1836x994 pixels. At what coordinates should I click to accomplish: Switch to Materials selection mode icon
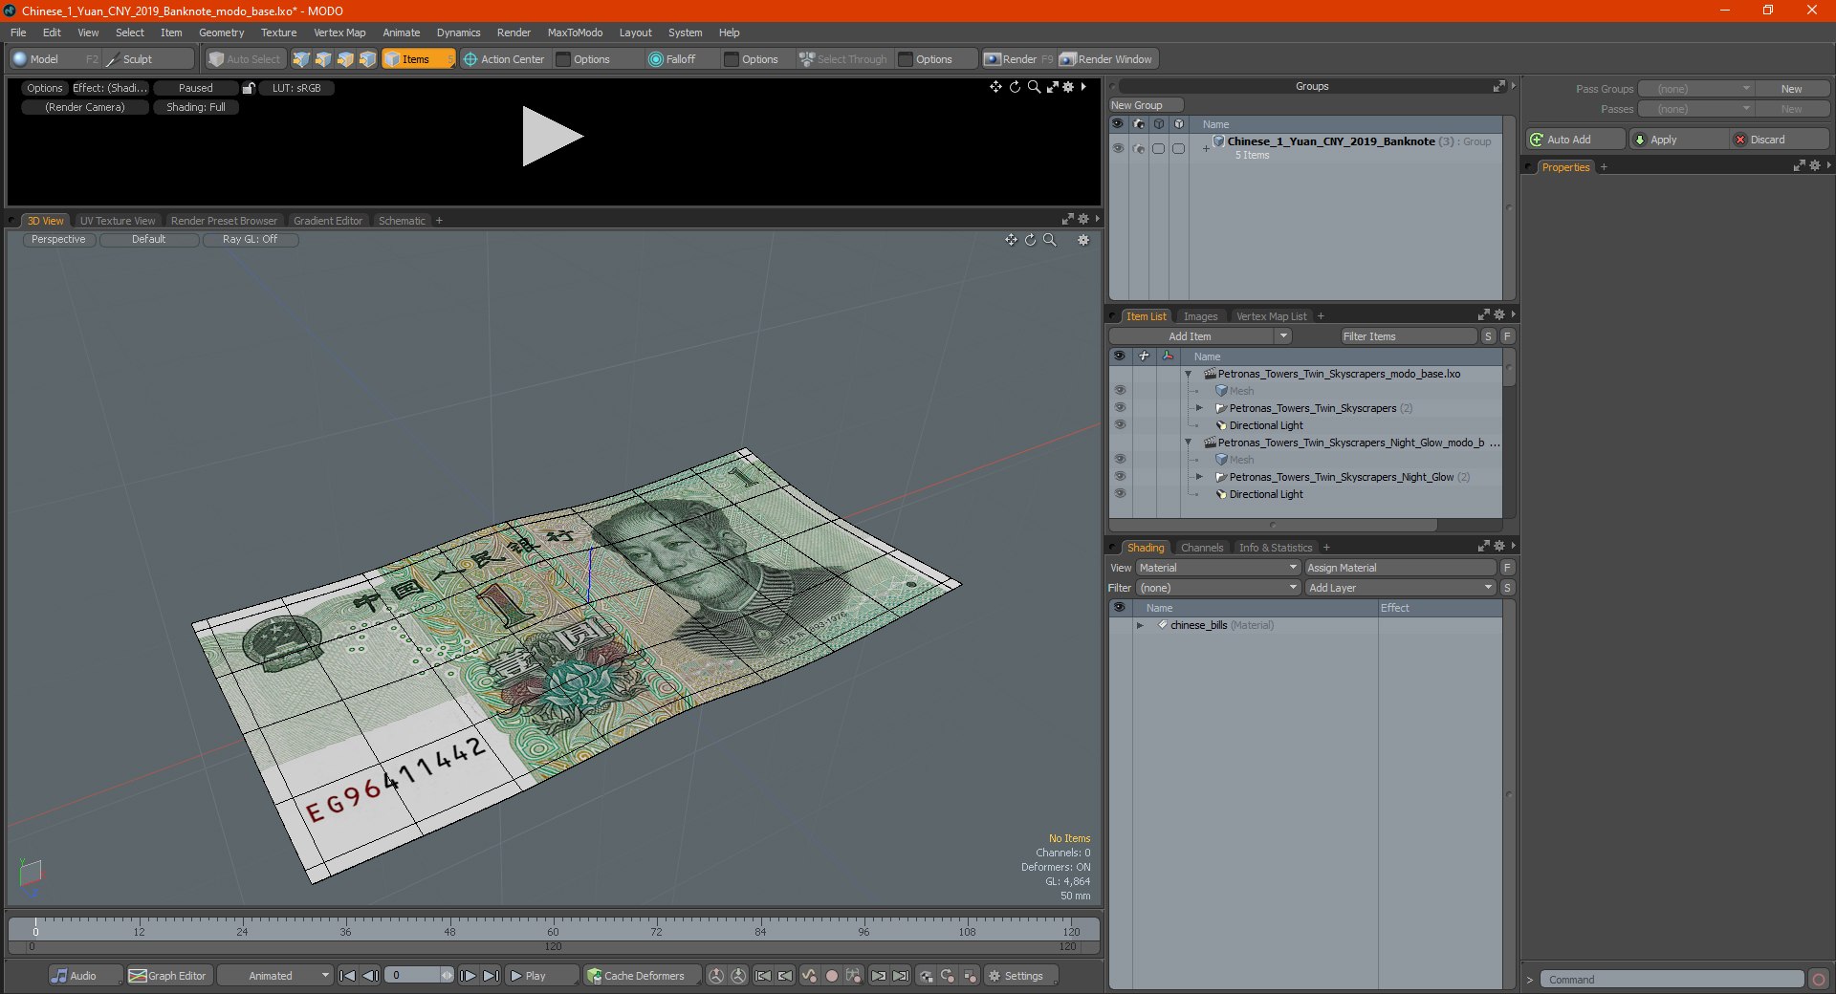pos(367,59)
